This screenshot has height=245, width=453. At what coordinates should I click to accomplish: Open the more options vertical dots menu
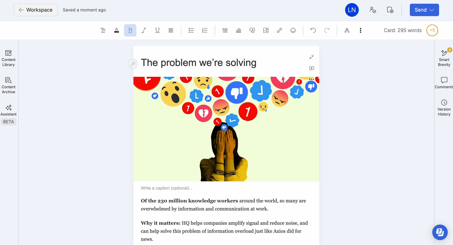point(360,30)
